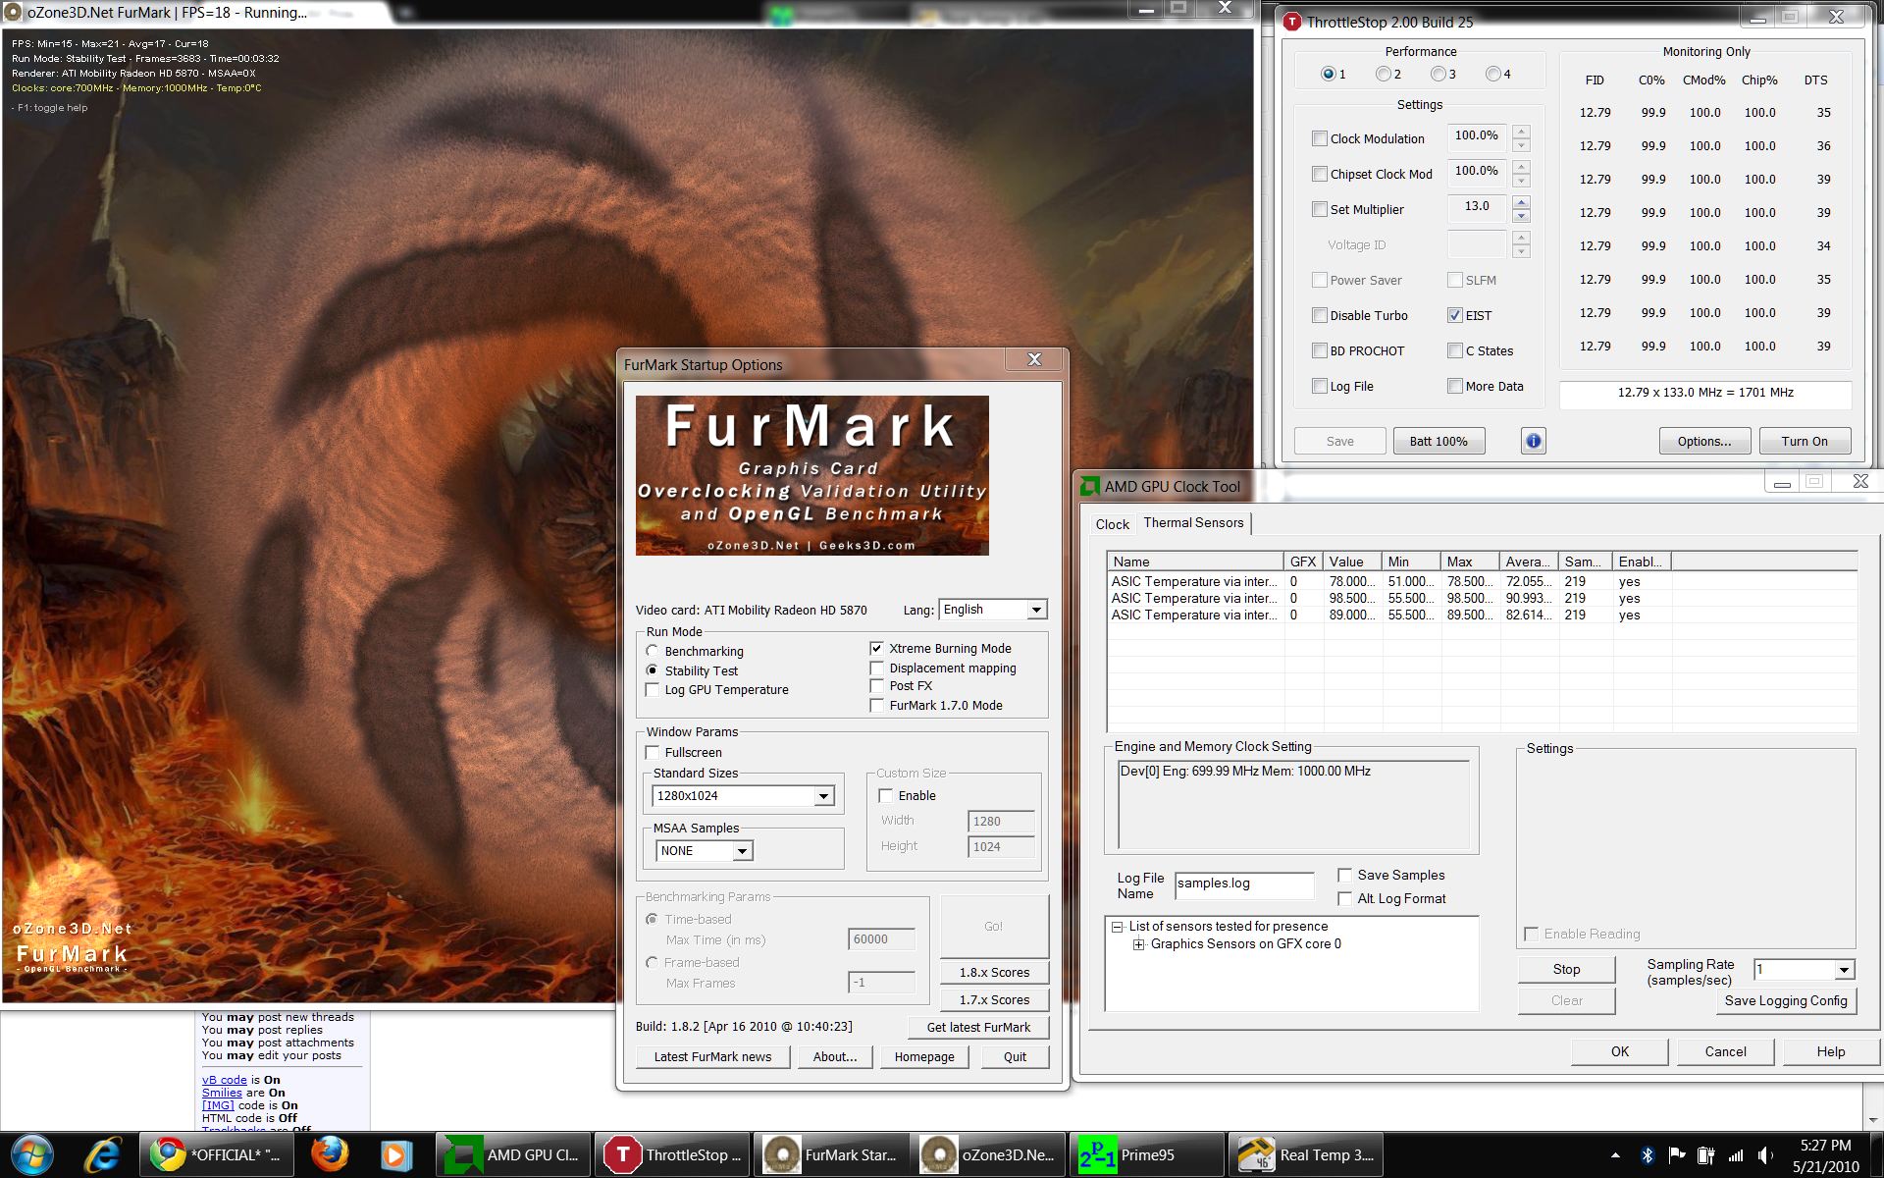Uncheck Xtreme Burning Mode
Viewport: 1884px width, 1178px height.
[877, 648]
